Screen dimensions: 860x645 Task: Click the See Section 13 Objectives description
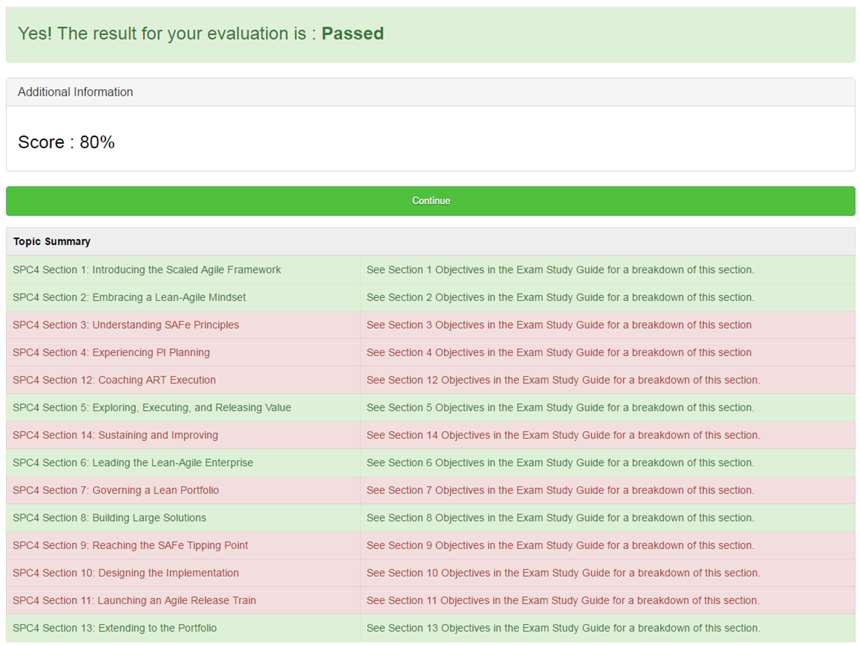point(563,628)
